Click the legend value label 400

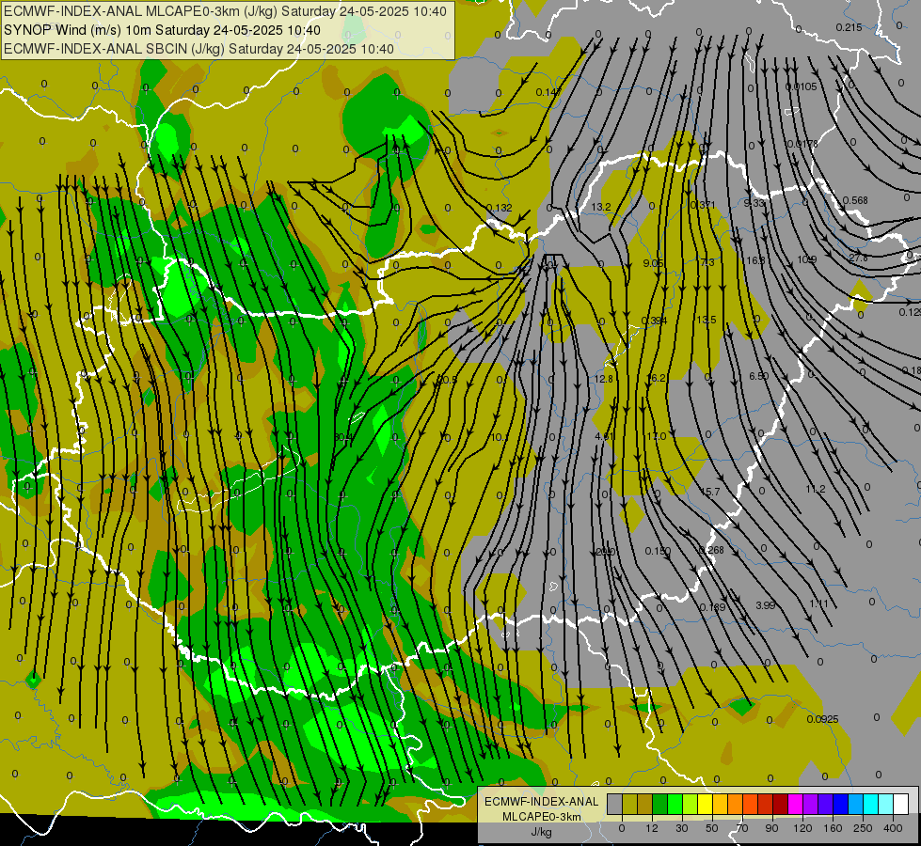coord(893,828)
